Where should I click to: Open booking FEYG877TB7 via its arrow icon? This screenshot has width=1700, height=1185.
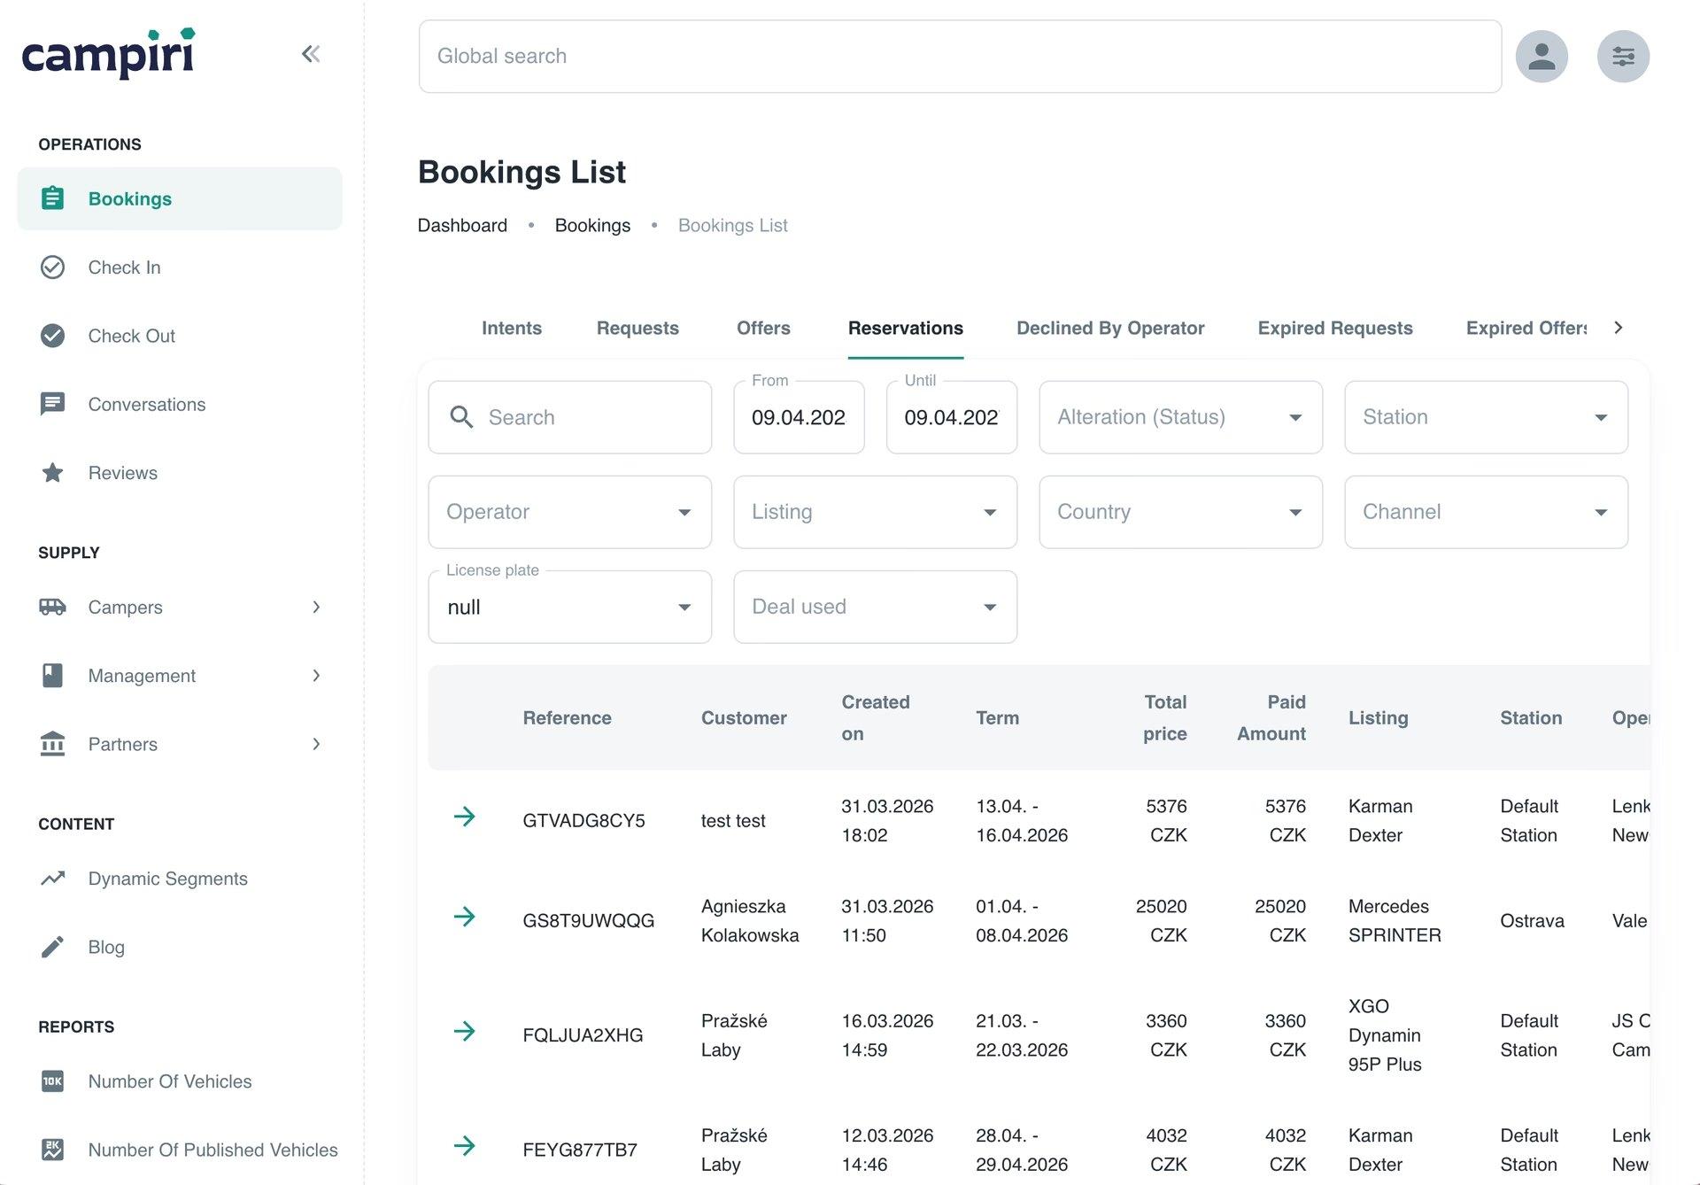pyautogui.click(x=464, y=1146)
